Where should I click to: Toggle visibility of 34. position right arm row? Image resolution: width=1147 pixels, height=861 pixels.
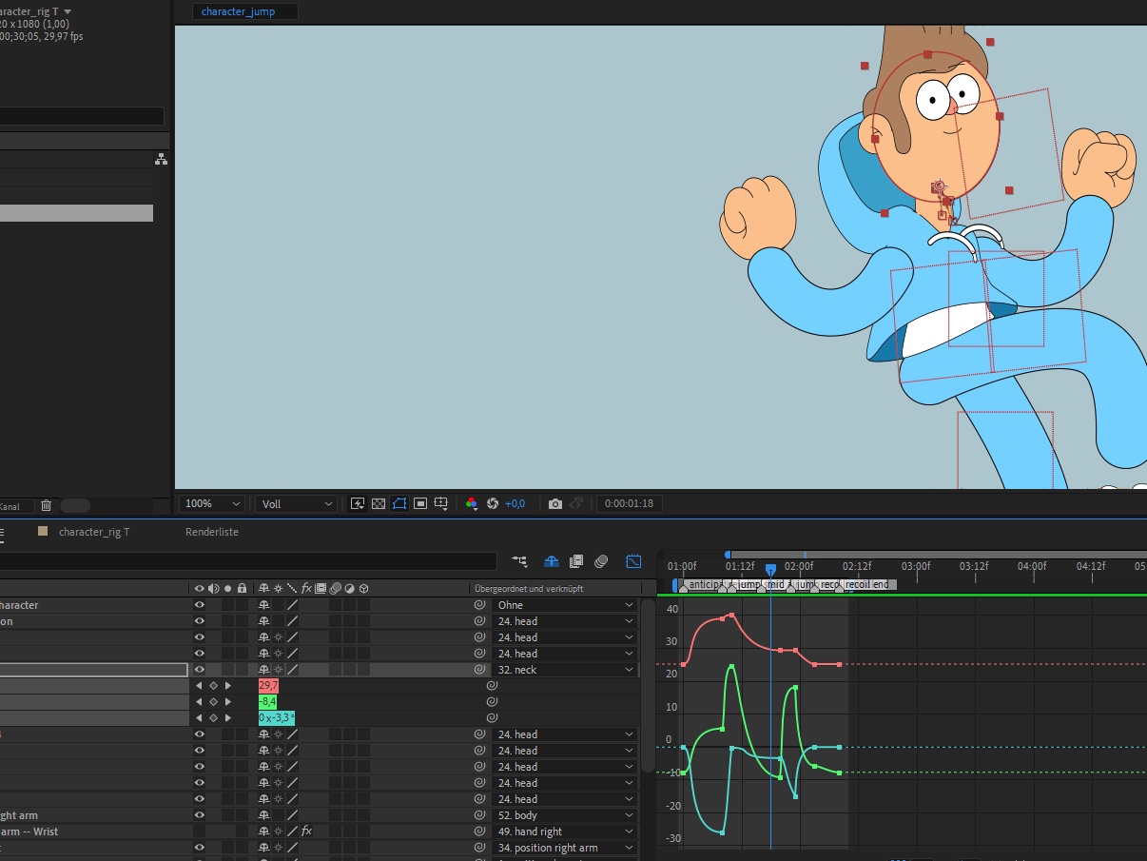[x=200, y=848]
